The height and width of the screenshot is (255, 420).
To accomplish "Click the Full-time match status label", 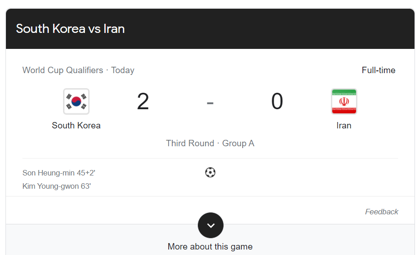I will point(378,70).
